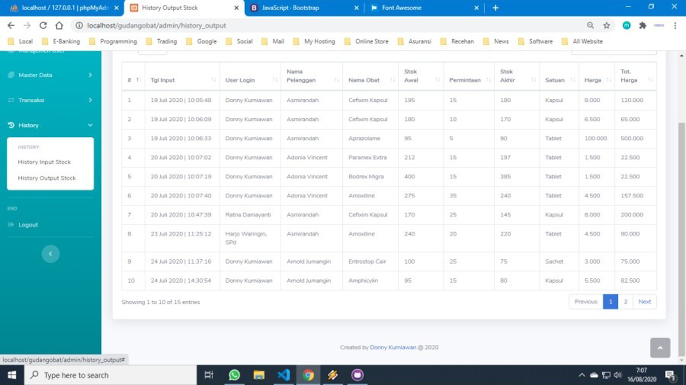
Task: Go to page 2 of the table
Action: coord(625,302)
